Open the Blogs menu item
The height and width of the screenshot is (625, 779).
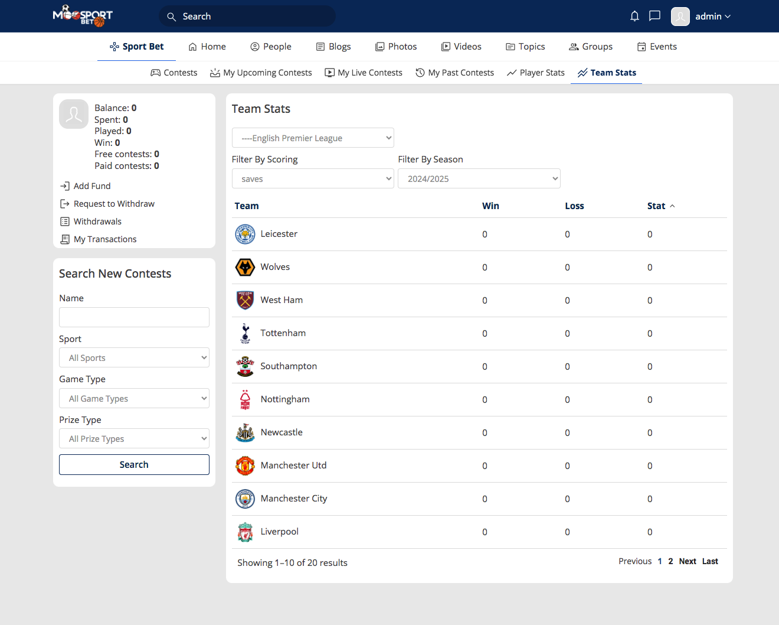coord(333,47)
